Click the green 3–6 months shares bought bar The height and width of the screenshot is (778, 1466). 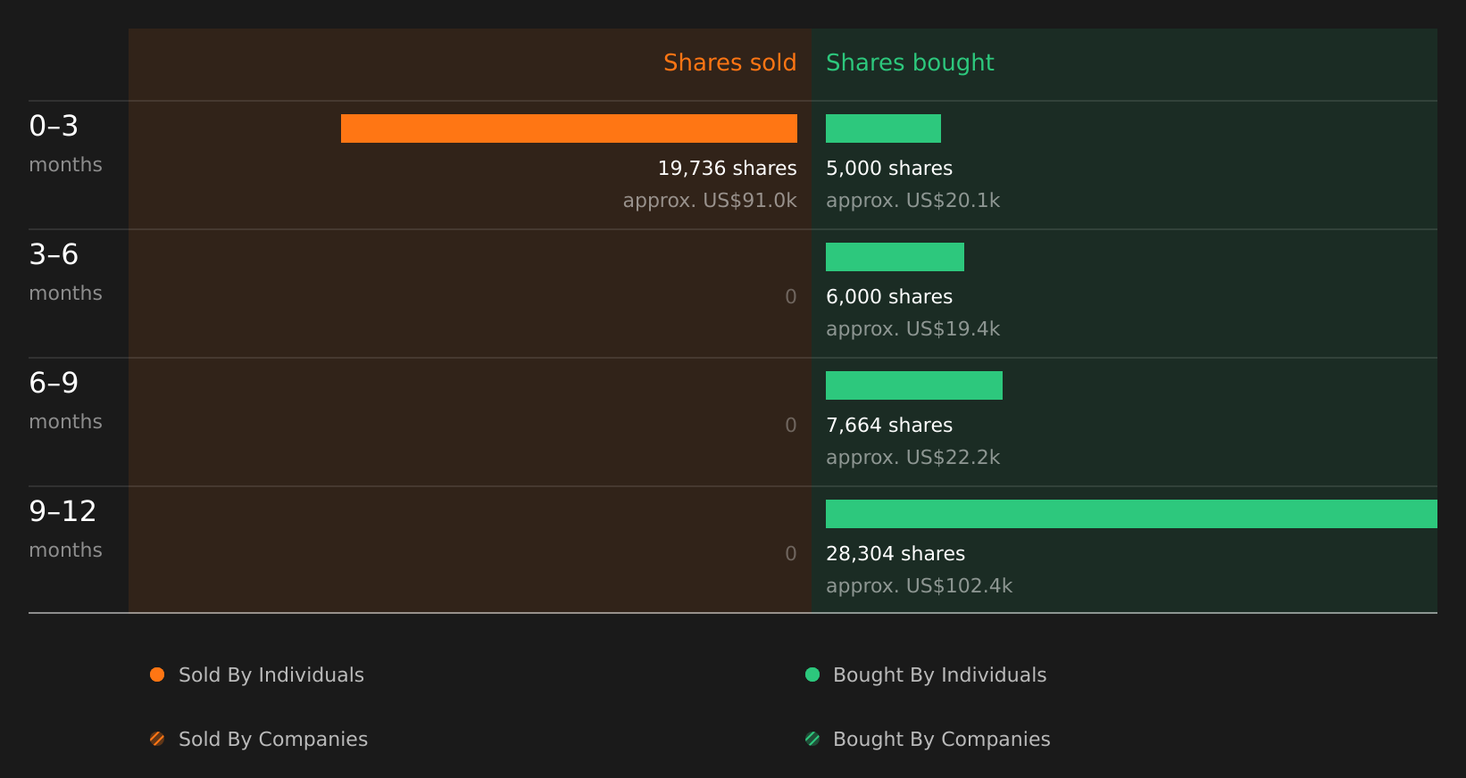(895, 257)
